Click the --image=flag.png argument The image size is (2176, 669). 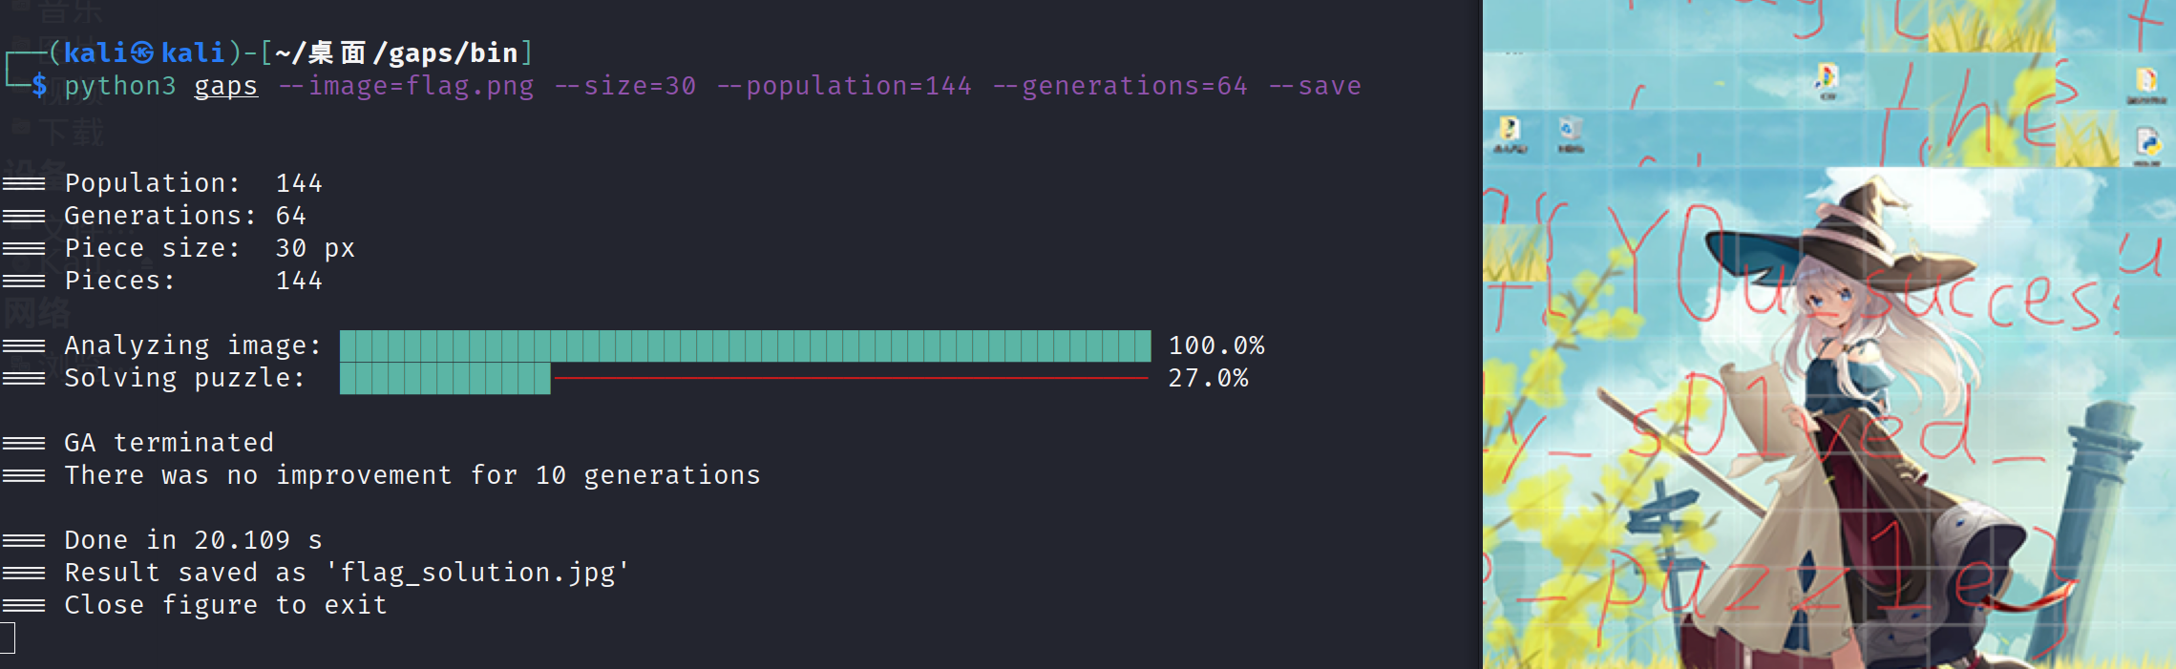click(x=406, y=86)
